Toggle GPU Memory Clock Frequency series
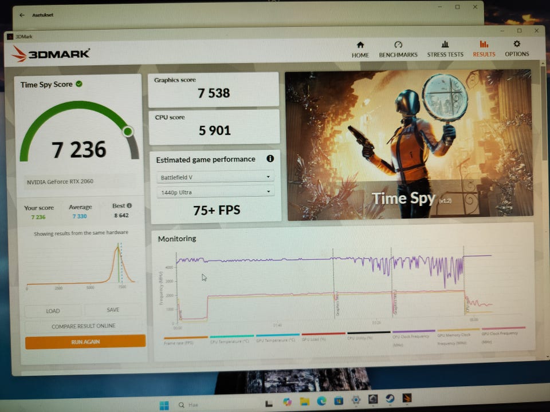This screenshot has height=412, width=550. 458,336
